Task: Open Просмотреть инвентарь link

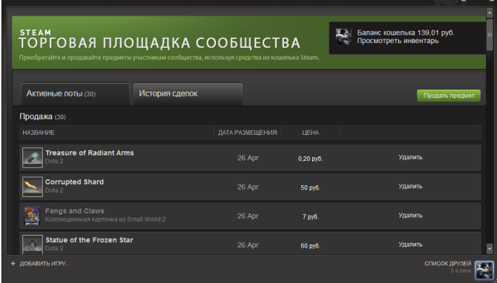Action: pos(398,41)
